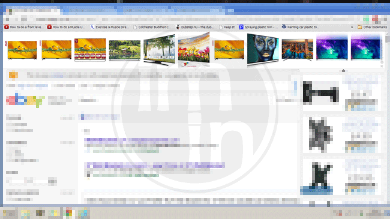The height and width of the screenshot is (219, 390).
Task: Open the 'Other bookmarks' folder
Action: point(372,27)
